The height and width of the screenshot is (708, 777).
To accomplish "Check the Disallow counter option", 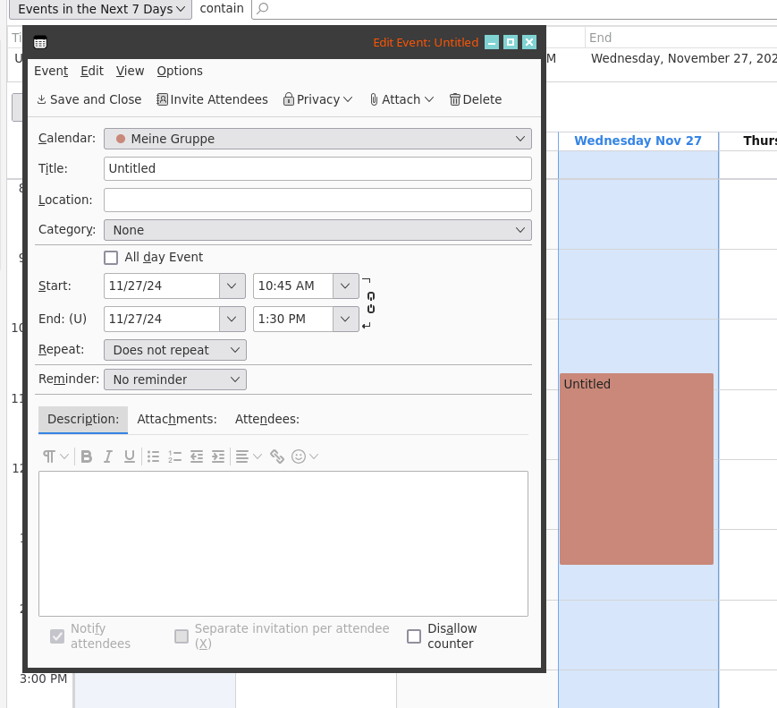I will (414, 636).
